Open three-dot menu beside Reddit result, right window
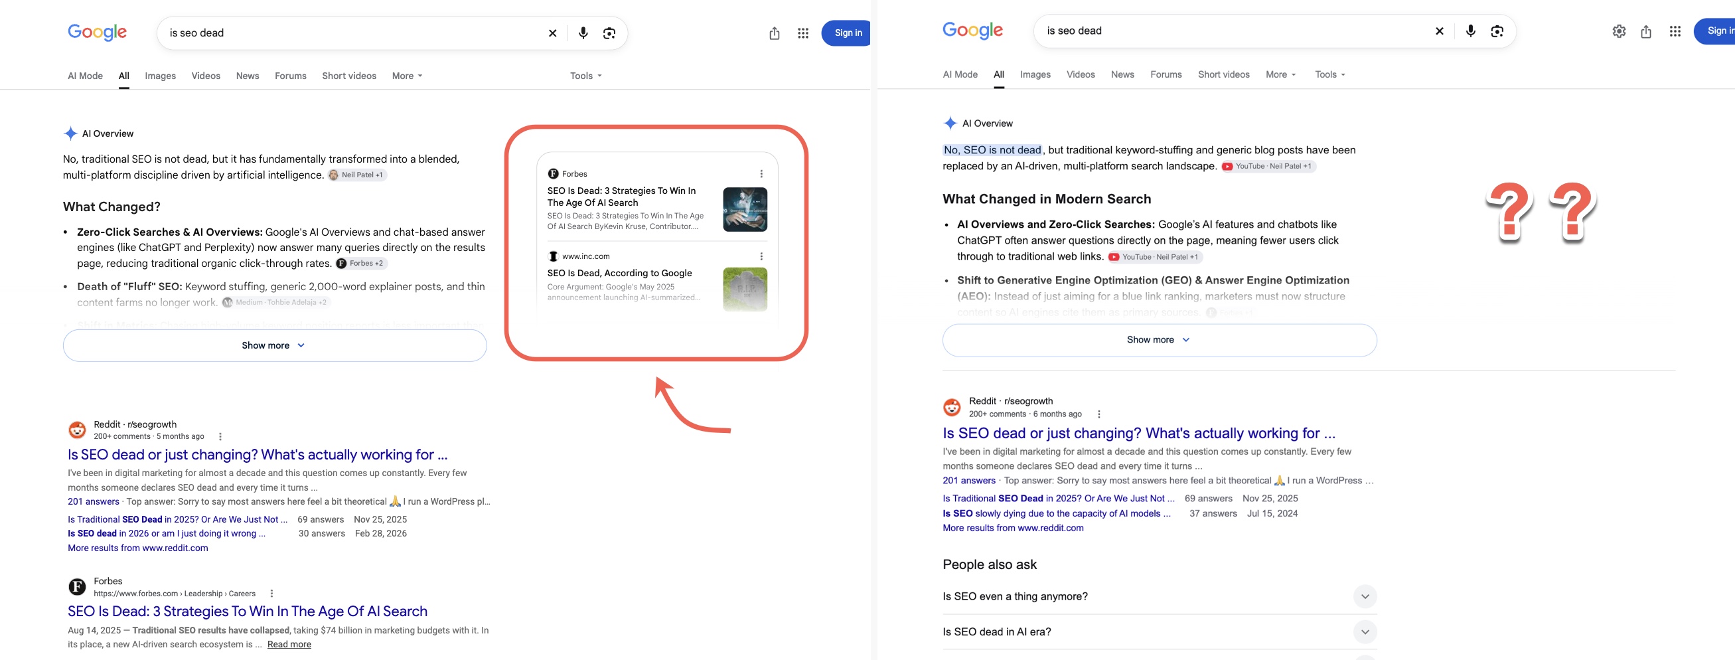This screenshot has width=1735, height=660. coord(1098,414)
